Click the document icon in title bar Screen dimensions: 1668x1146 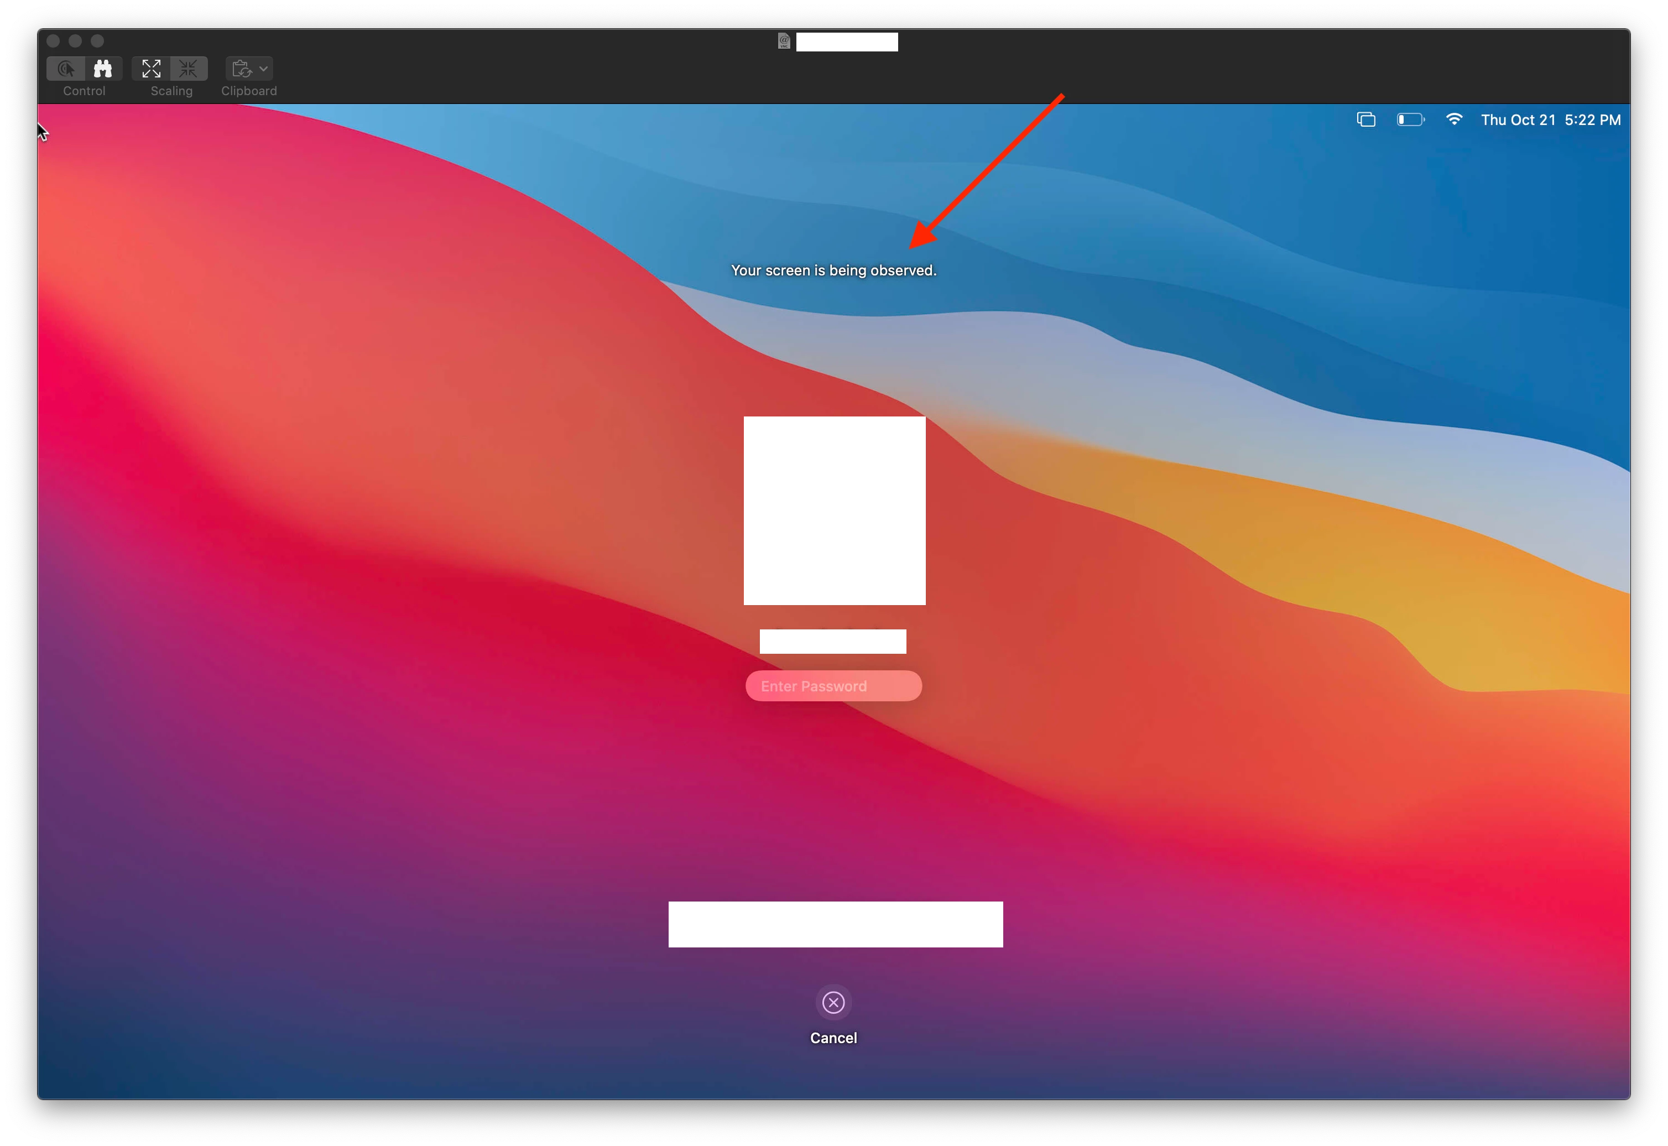[x=784, y=41]
